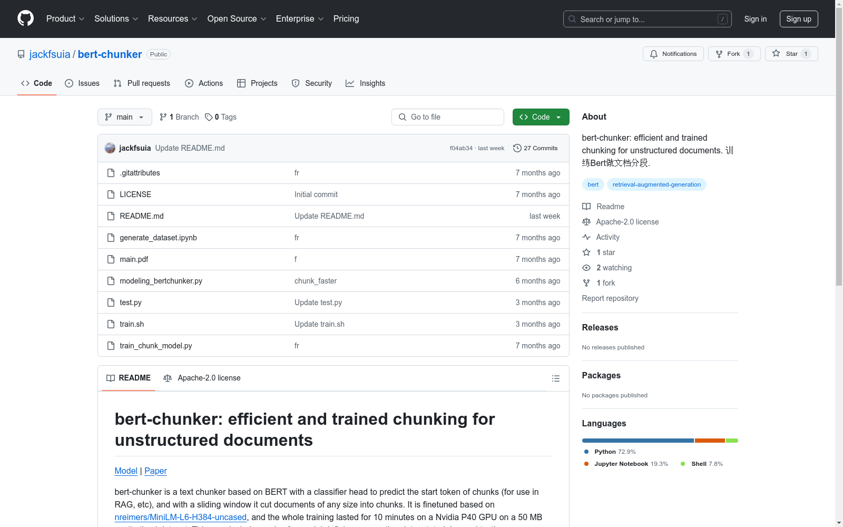Click the eye icon beside 2 watching
Screen dimensions: 843x527
[x=586, y=268]
